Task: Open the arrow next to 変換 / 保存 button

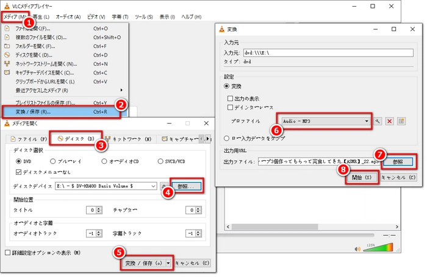Action: tap(167, 263)
